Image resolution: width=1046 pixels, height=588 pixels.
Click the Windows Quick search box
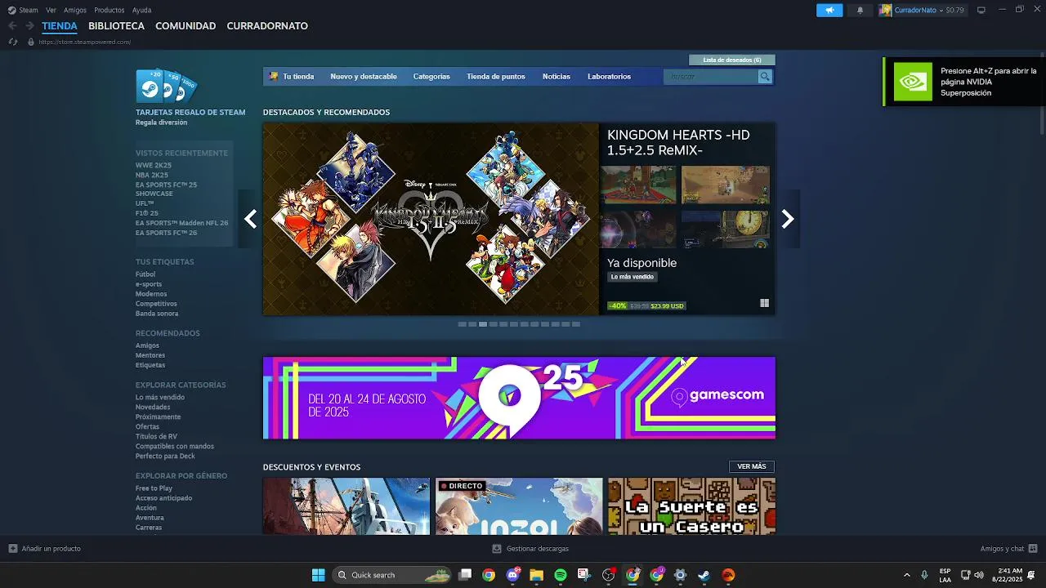[392, 575]
